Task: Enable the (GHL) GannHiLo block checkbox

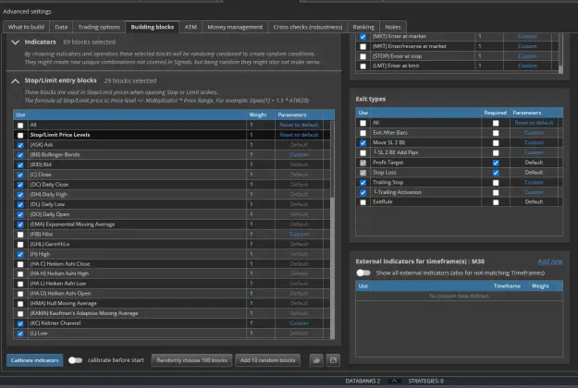Action: pos(20,245)
